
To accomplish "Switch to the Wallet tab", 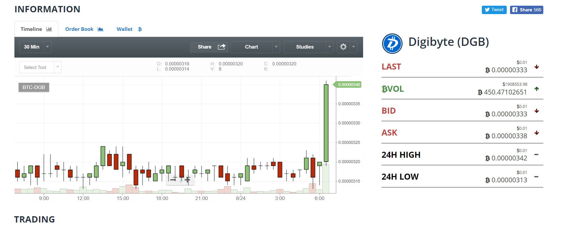I will 129,29.
